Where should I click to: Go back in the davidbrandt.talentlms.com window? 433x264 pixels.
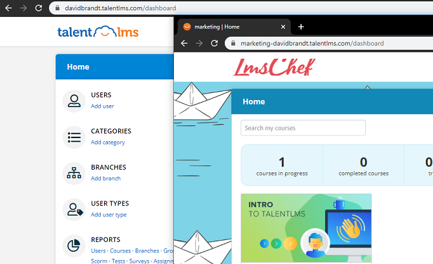[8, 8]
